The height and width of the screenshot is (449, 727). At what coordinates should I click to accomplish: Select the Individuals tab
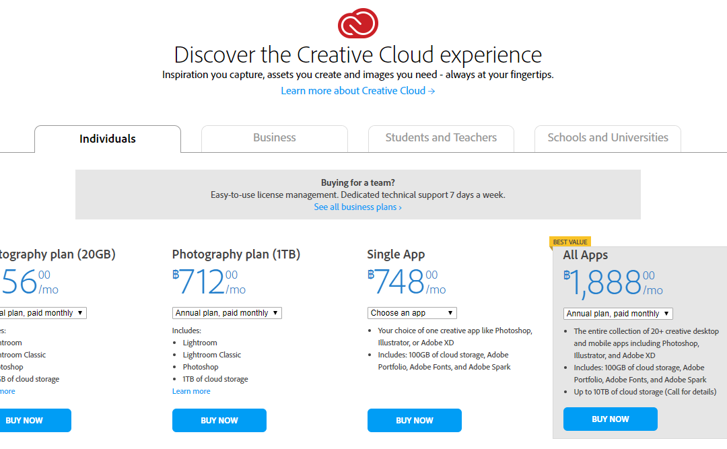(108, 139)
